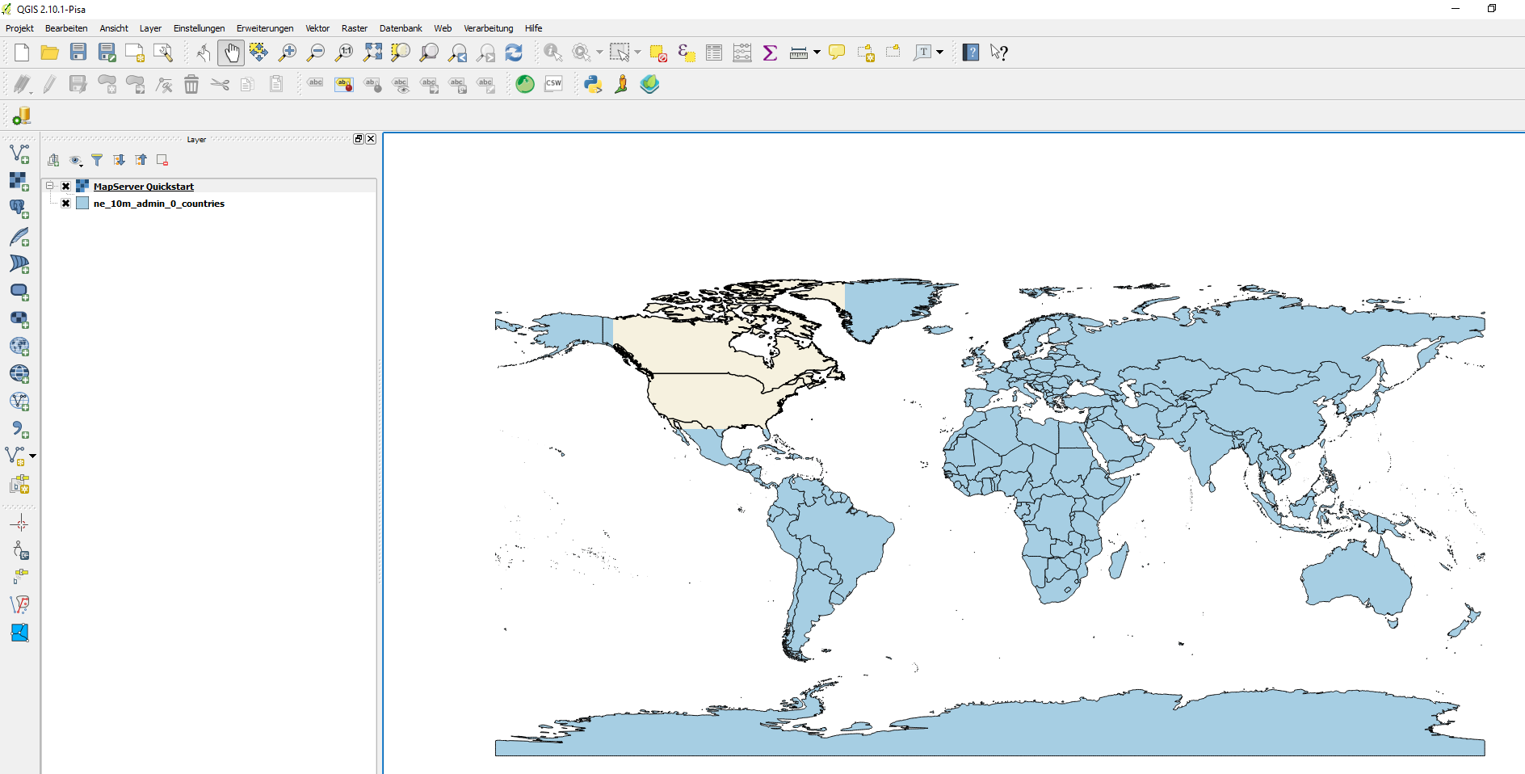Show bookmarks icon

[893, 53]
